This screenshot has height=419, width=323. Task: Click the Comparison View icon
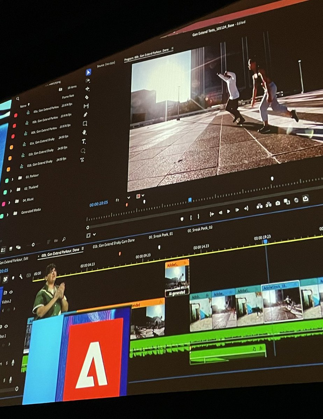(x=287, y=201)
